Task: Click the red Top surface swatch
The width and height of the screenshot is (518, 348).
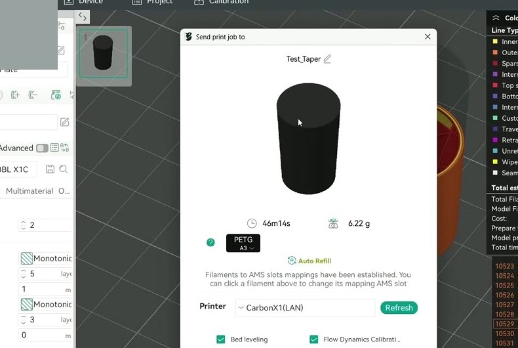Action: point(495,85)
